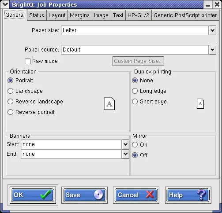Screen dimensions: 222x213
Task: Open the Layout tab
Action: 57,15
